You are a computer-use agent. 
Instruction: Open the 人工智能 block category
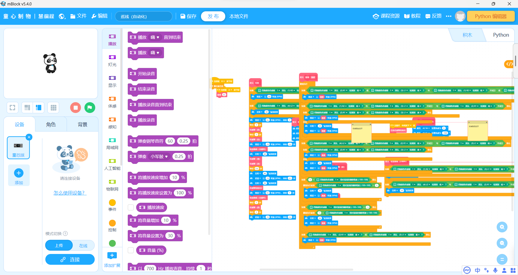[x=112, y=164]
